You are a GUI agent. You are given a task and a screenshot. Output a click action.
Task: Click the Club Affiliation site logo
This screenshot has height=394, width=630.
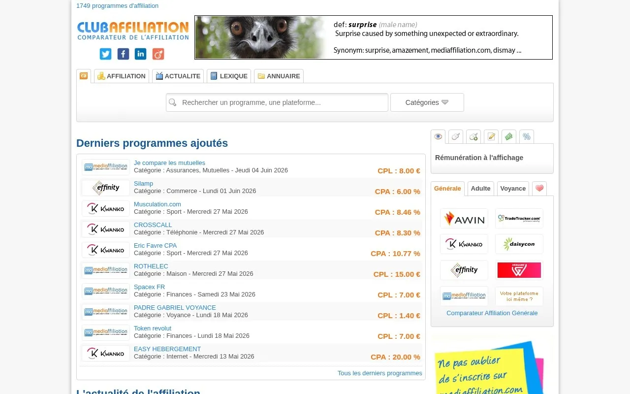(133, 31)
